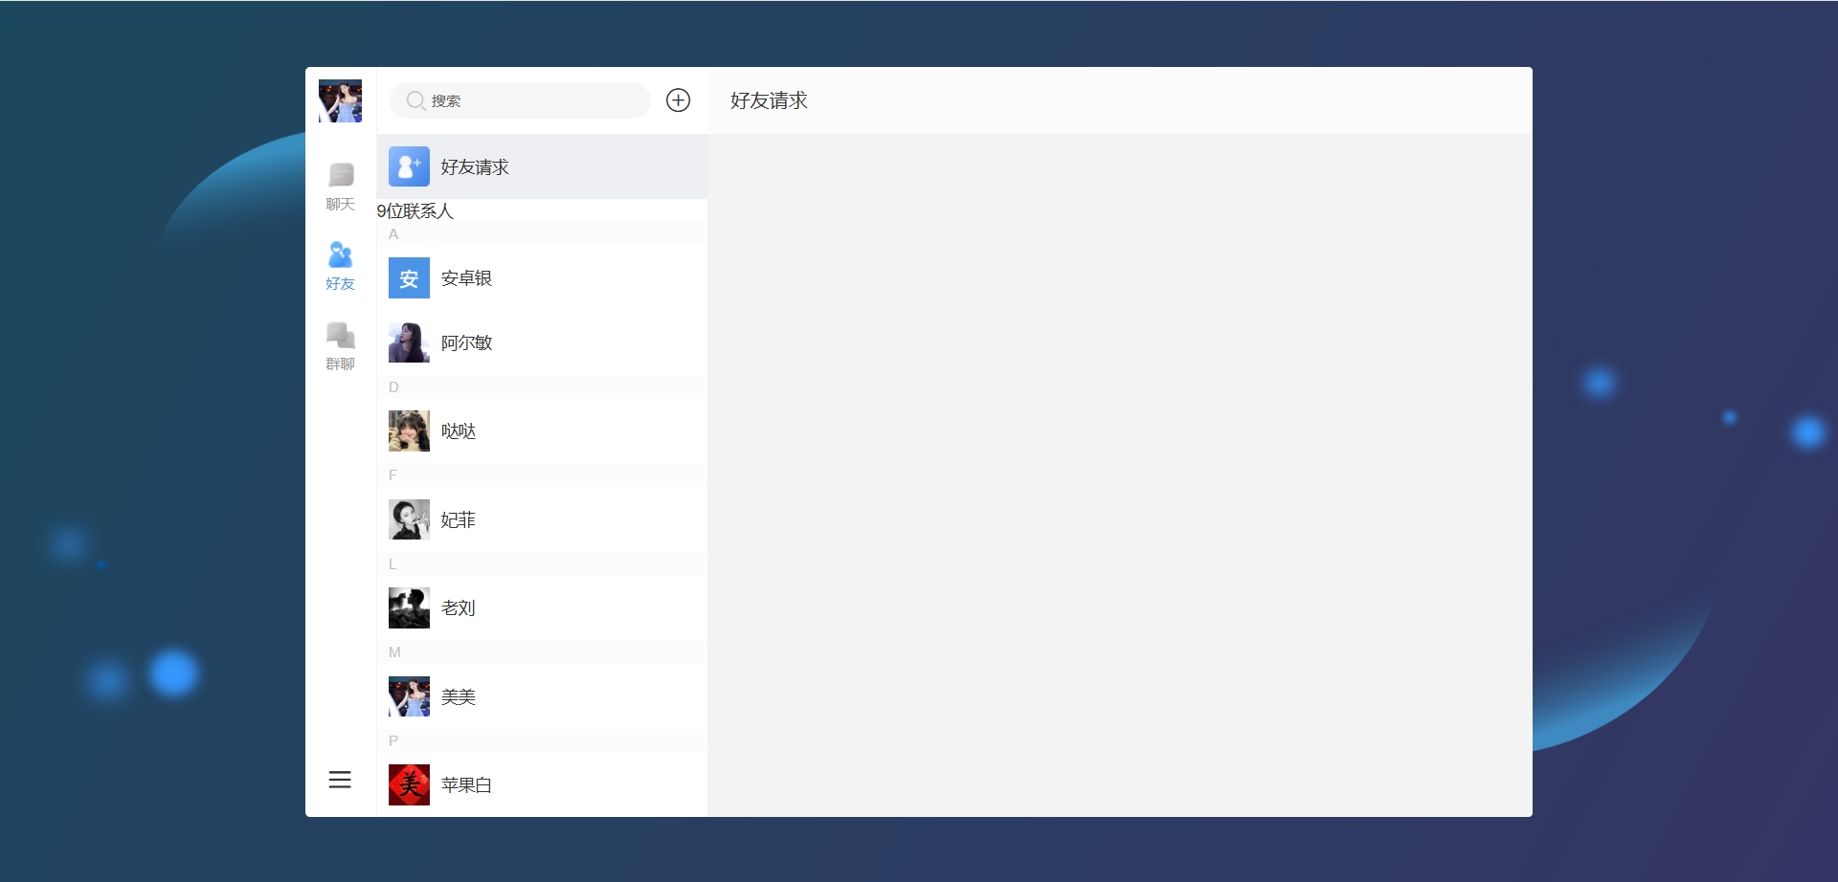The image size is (1838, 882).
Task: Click the plus icon to add a friend
Action: 679,99
